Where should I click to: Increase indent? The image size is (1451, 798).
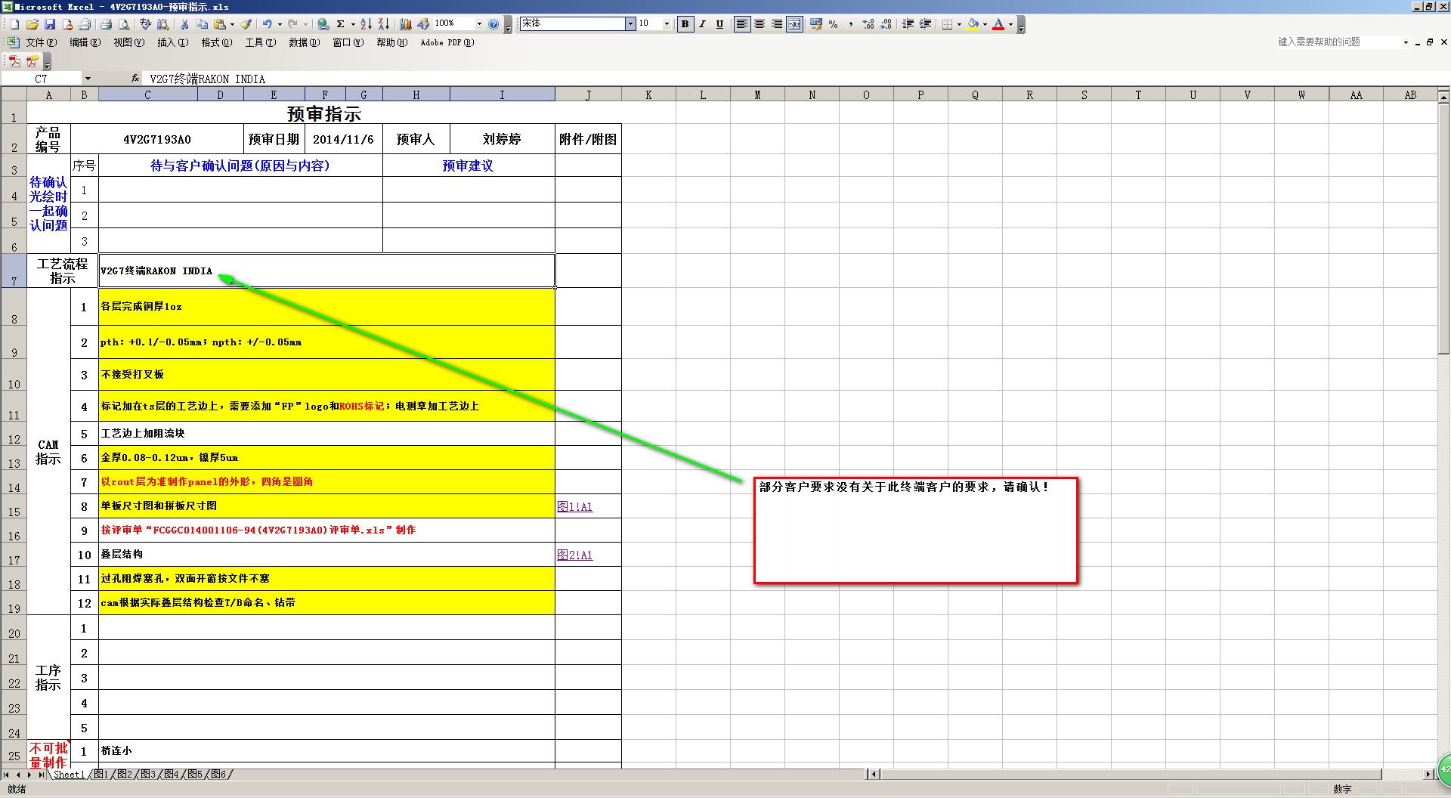click(925, 24)
